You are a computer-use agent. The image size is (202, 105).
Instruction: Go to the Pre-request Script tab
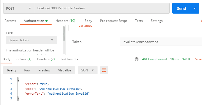pyautogui.click(x=114, y=21)
